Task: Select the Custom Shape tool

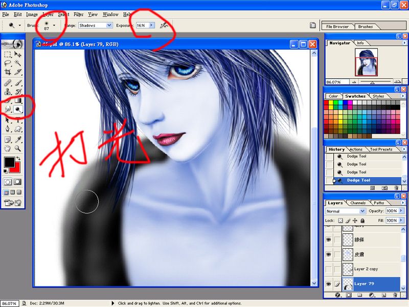Action: point(18,129)
